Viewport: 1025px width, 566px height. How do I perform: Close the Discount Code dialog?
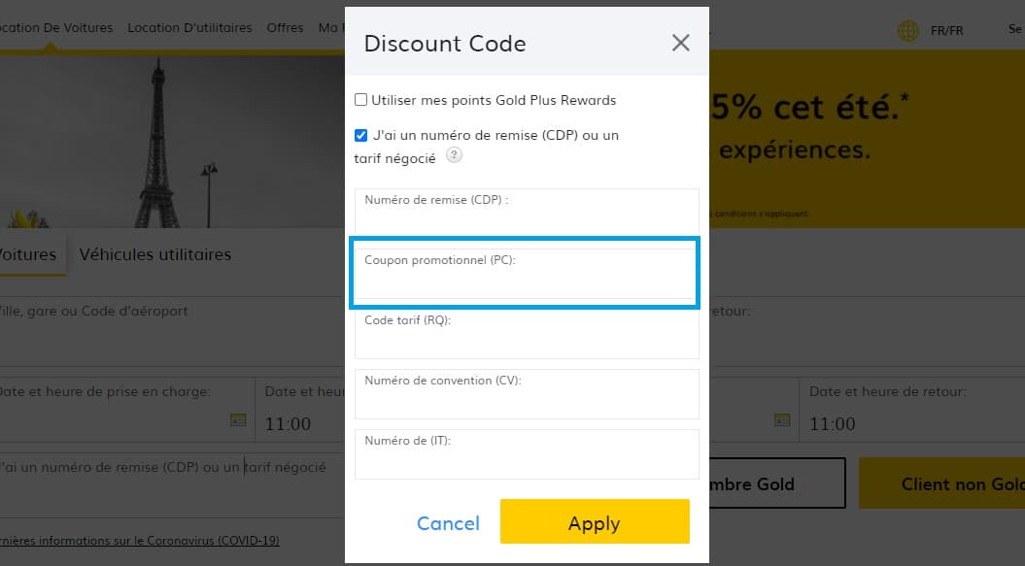(680, 42)
